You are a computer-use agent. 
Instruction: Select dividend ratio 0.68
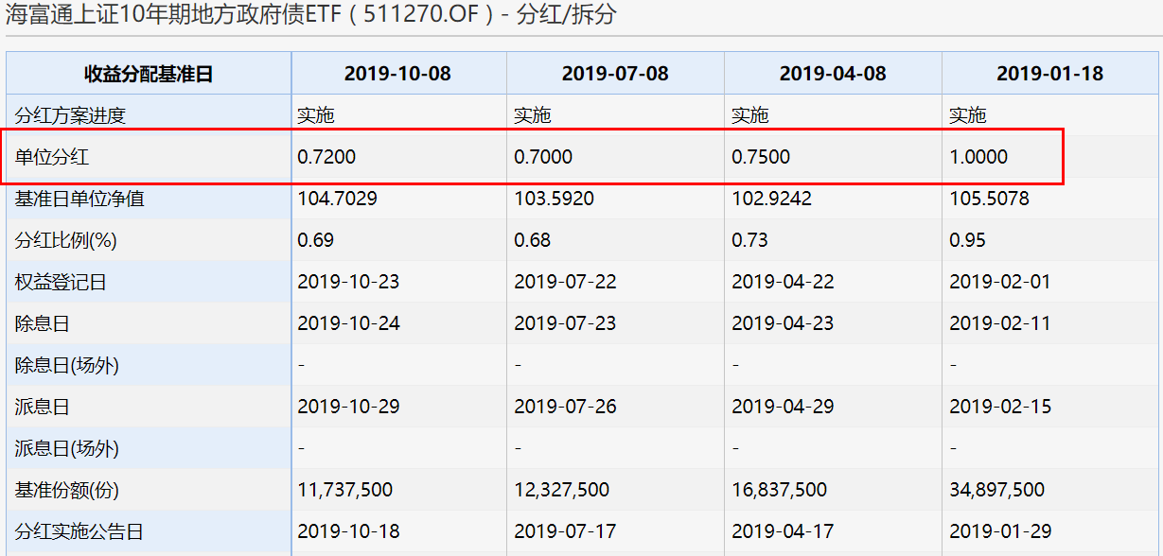point(533,240)
